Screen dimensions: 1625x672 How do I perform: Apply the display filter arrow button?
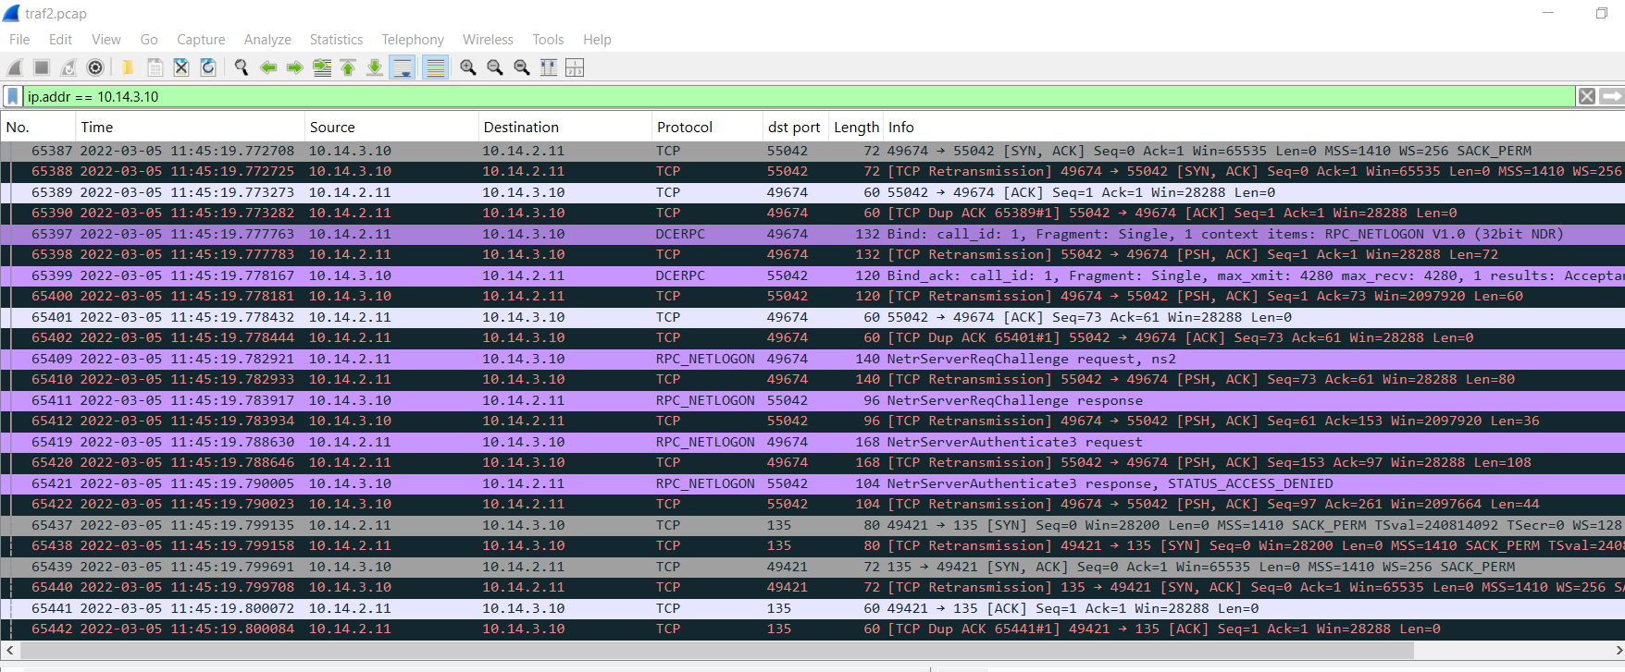coord(1612,96)
